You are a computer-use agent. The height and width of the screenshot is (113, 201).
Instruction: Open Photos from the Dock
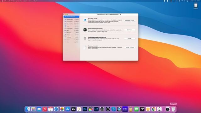62,109
